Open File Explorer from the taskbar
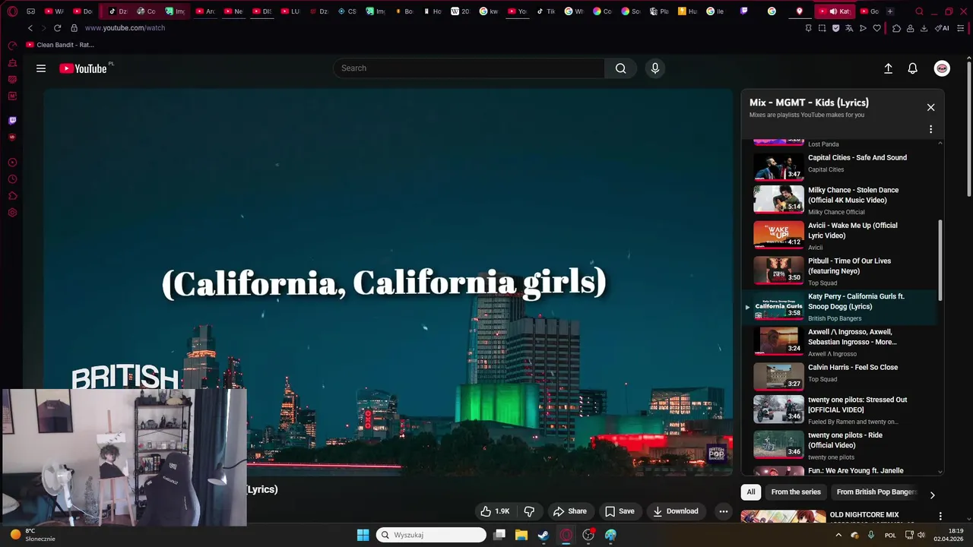973x547 pixels. click(x=521, y=535)
